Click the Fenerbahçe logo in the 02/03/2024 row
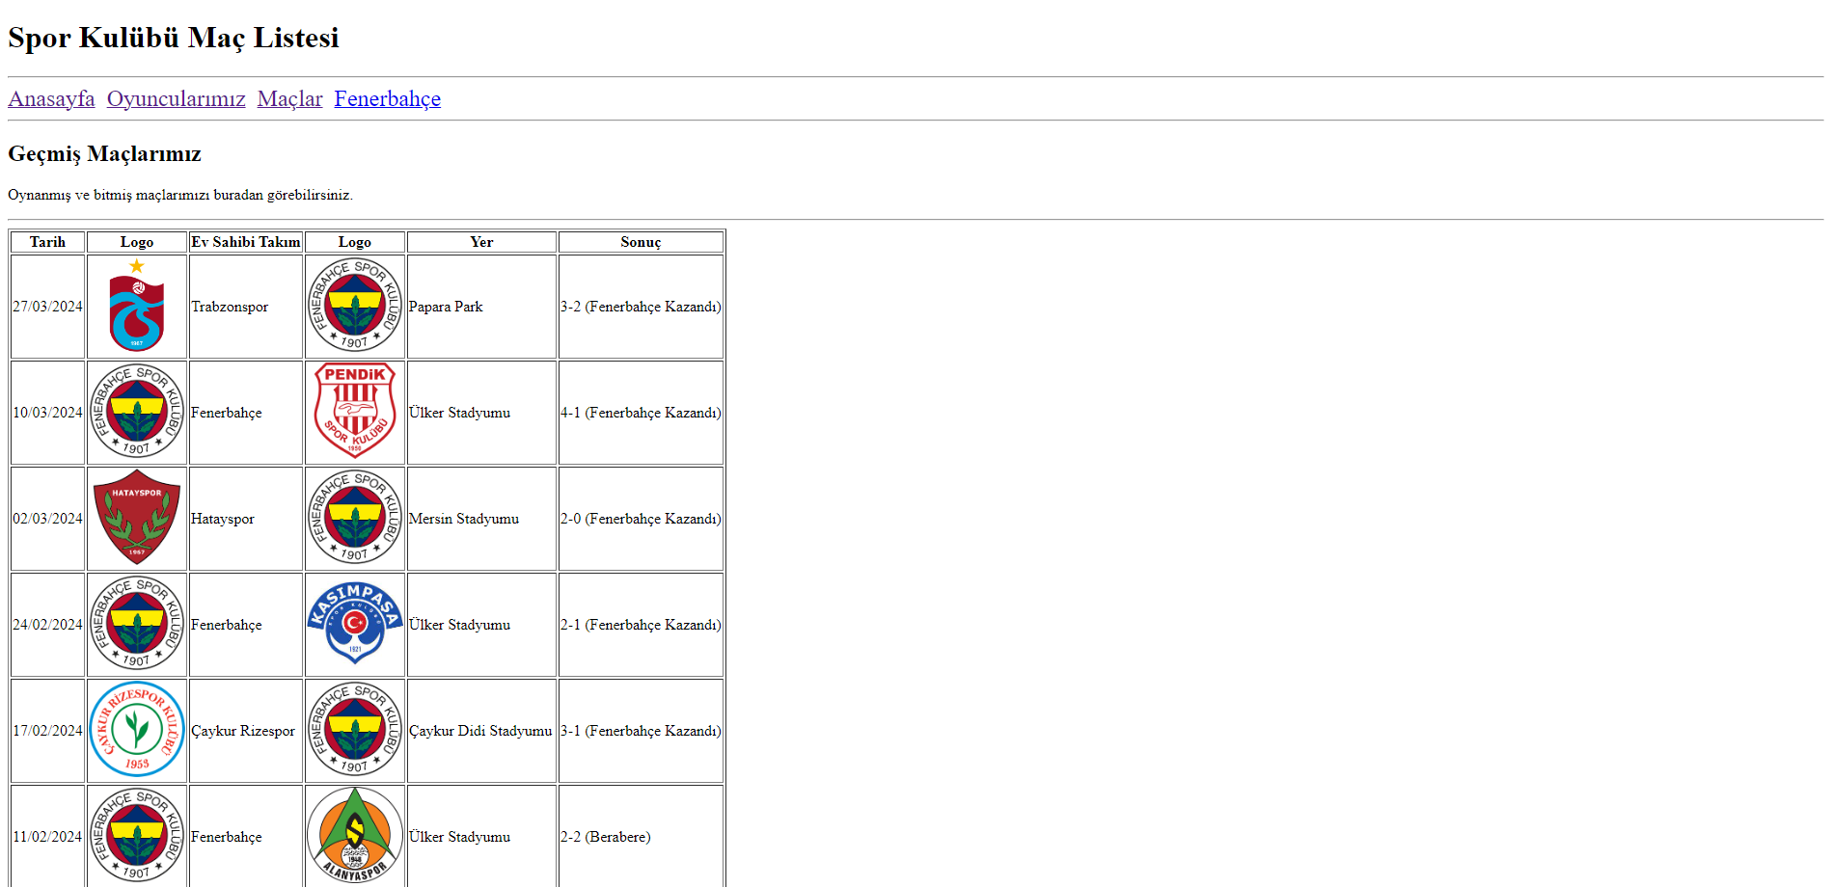 tap(355, 518)
